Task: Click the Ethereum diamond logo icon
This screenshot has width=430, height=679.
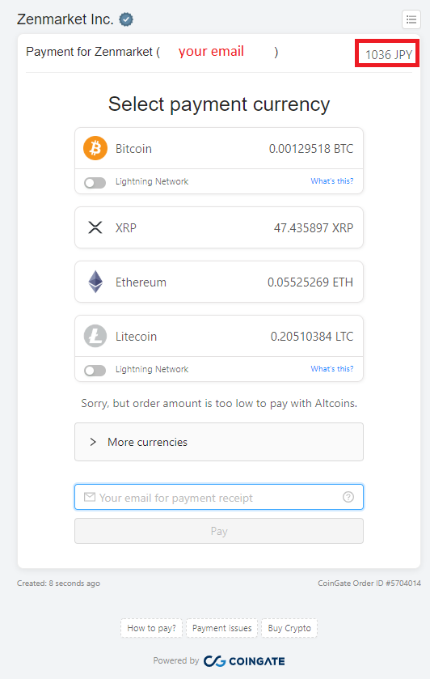Action: click(x=95, y=282)
